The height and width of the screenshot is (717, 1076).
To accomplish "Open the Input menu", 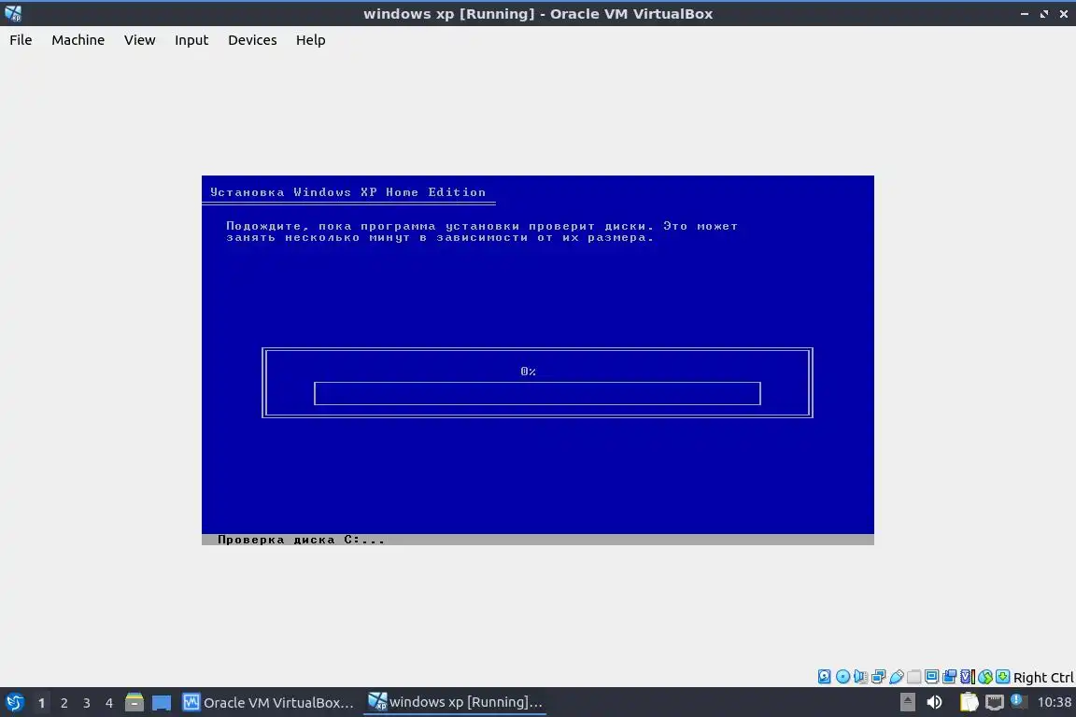I will (x=191, y=40).
